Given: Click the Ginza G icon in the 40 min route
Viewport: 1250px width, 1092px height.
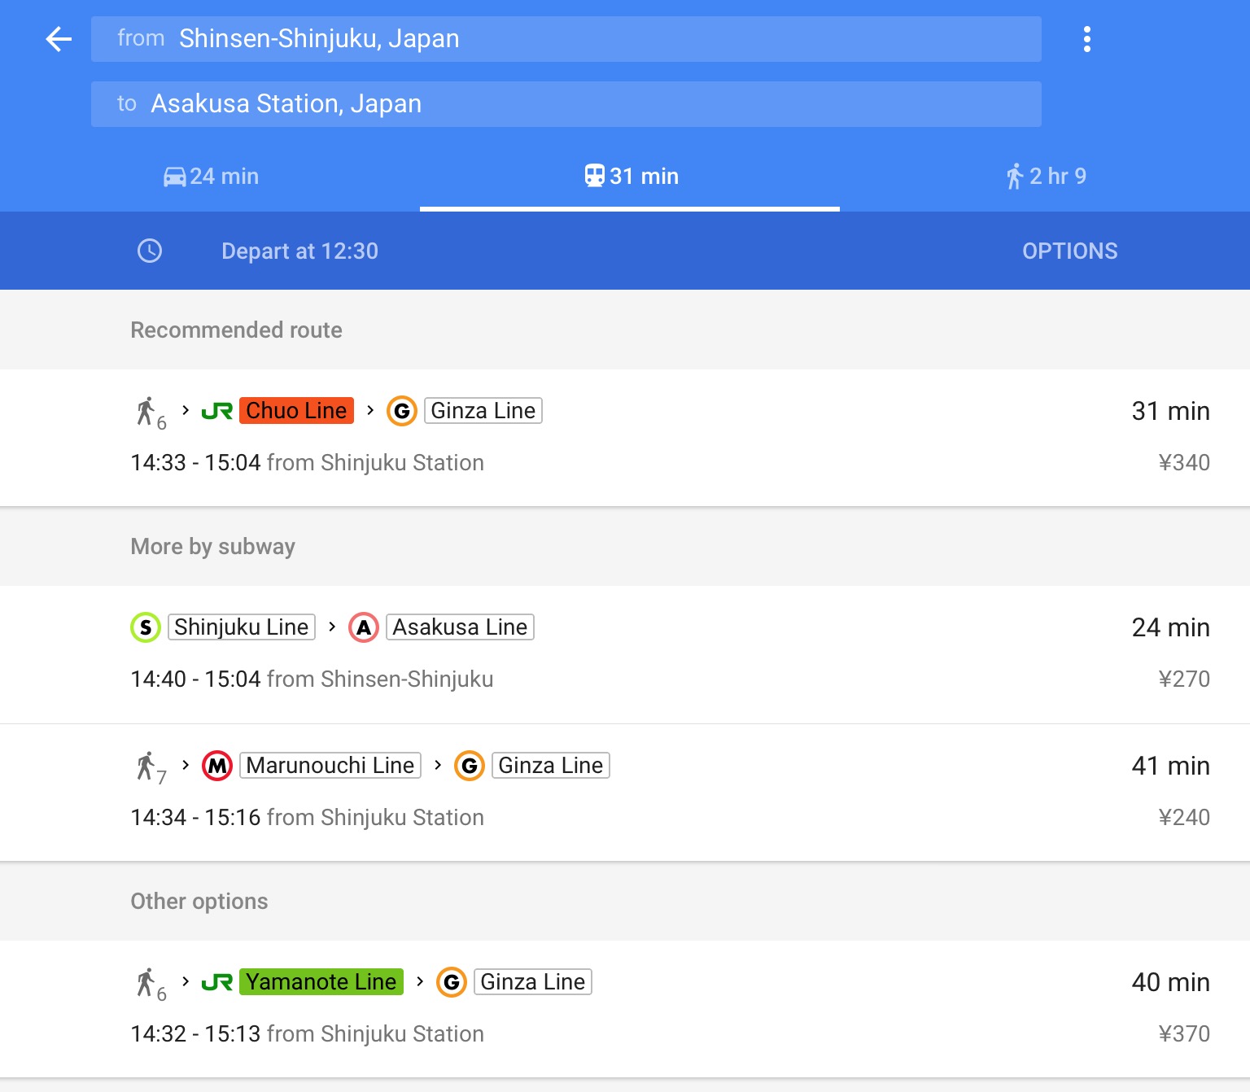Looking at the screenshot, I should [x=452, y=982].
